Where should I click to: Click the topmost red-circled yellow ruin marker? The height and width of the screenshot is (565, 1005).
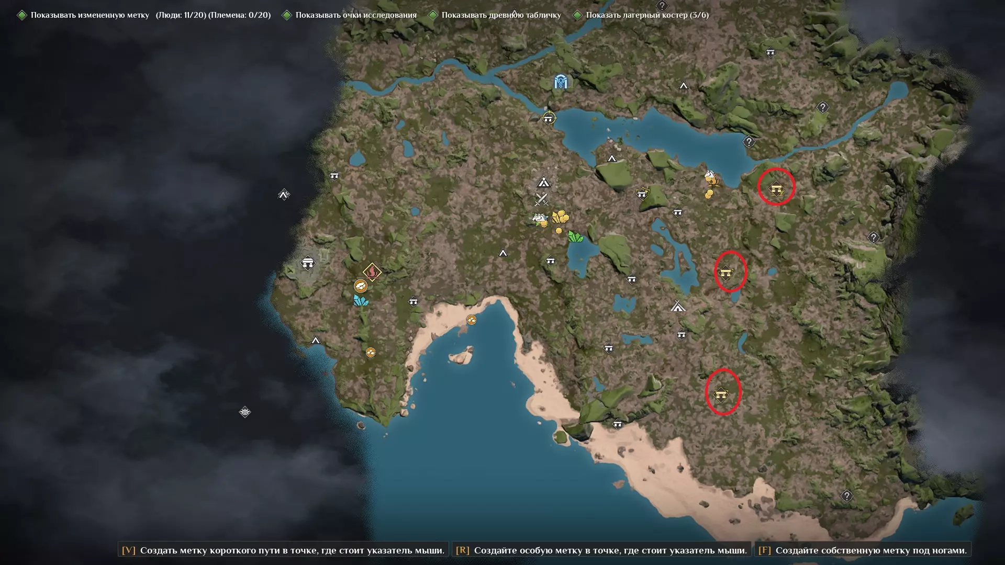point(776,188)
